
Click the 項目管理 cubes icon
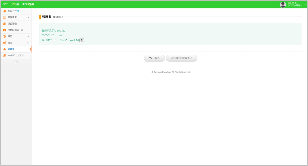click(4, 24)
